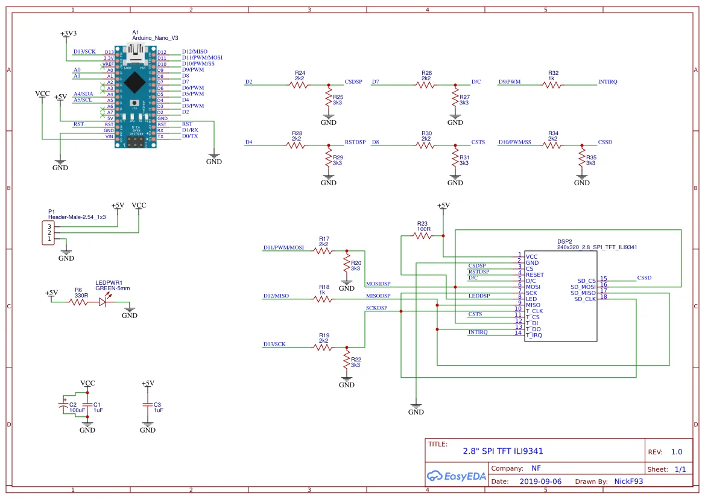The height and width of the screenshot is (499, 705).
Task: Click the SCKDSP net label
Action: 377,308
